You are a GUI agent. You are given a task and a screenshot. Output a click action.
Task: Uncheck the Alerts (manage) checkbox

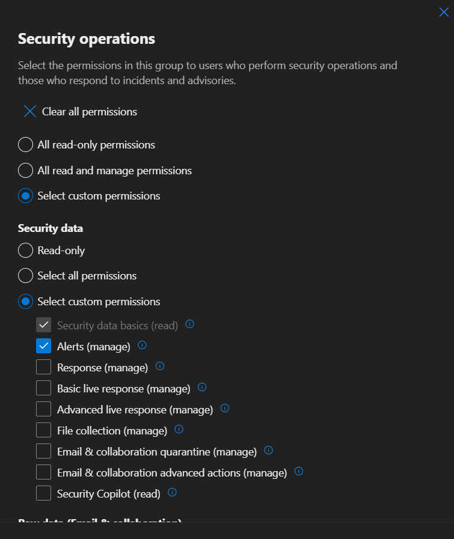pos(43,346)
